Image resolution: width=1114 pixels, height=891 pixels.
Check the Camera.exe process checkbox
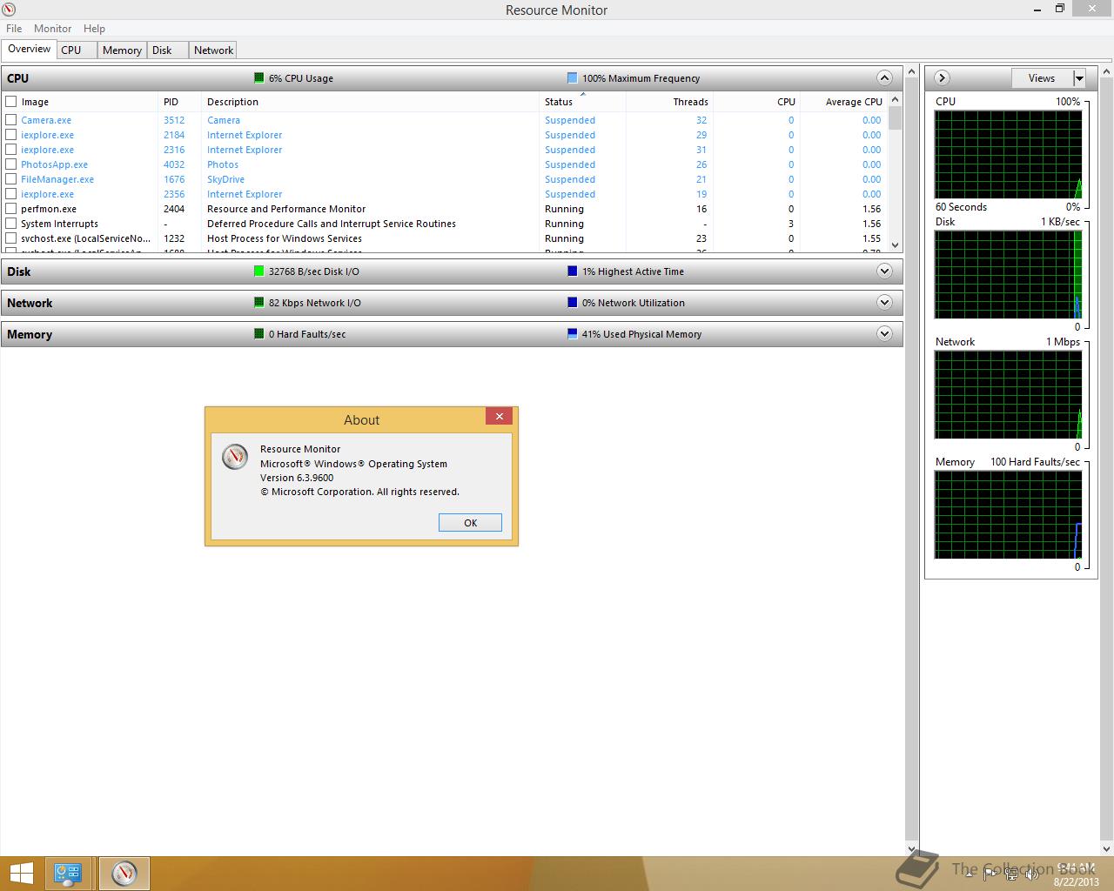11,120
